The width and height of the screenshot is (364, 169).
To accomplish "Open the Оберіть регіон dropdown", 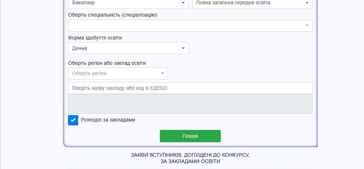I will pos(118,74).
